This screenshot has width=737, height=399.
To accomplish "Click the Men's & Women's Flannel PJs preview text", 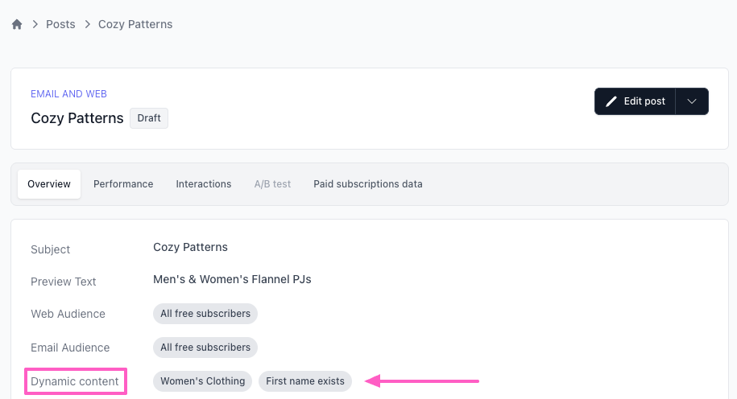I will (x=232, y=280).
